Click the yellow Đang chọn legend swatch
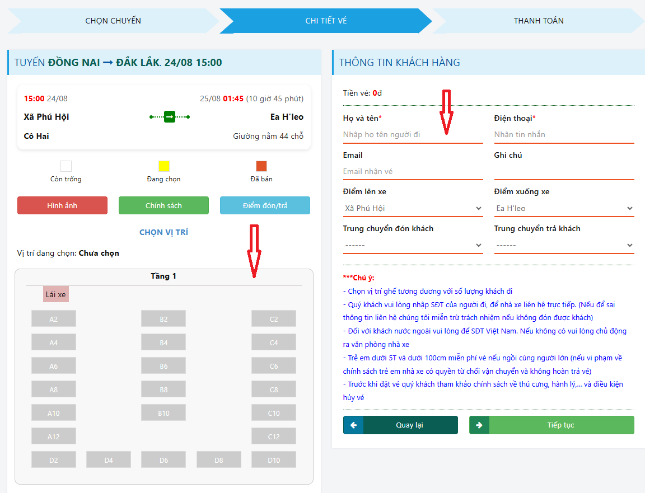This screenshot has width=645, height=493. [163, 166]
